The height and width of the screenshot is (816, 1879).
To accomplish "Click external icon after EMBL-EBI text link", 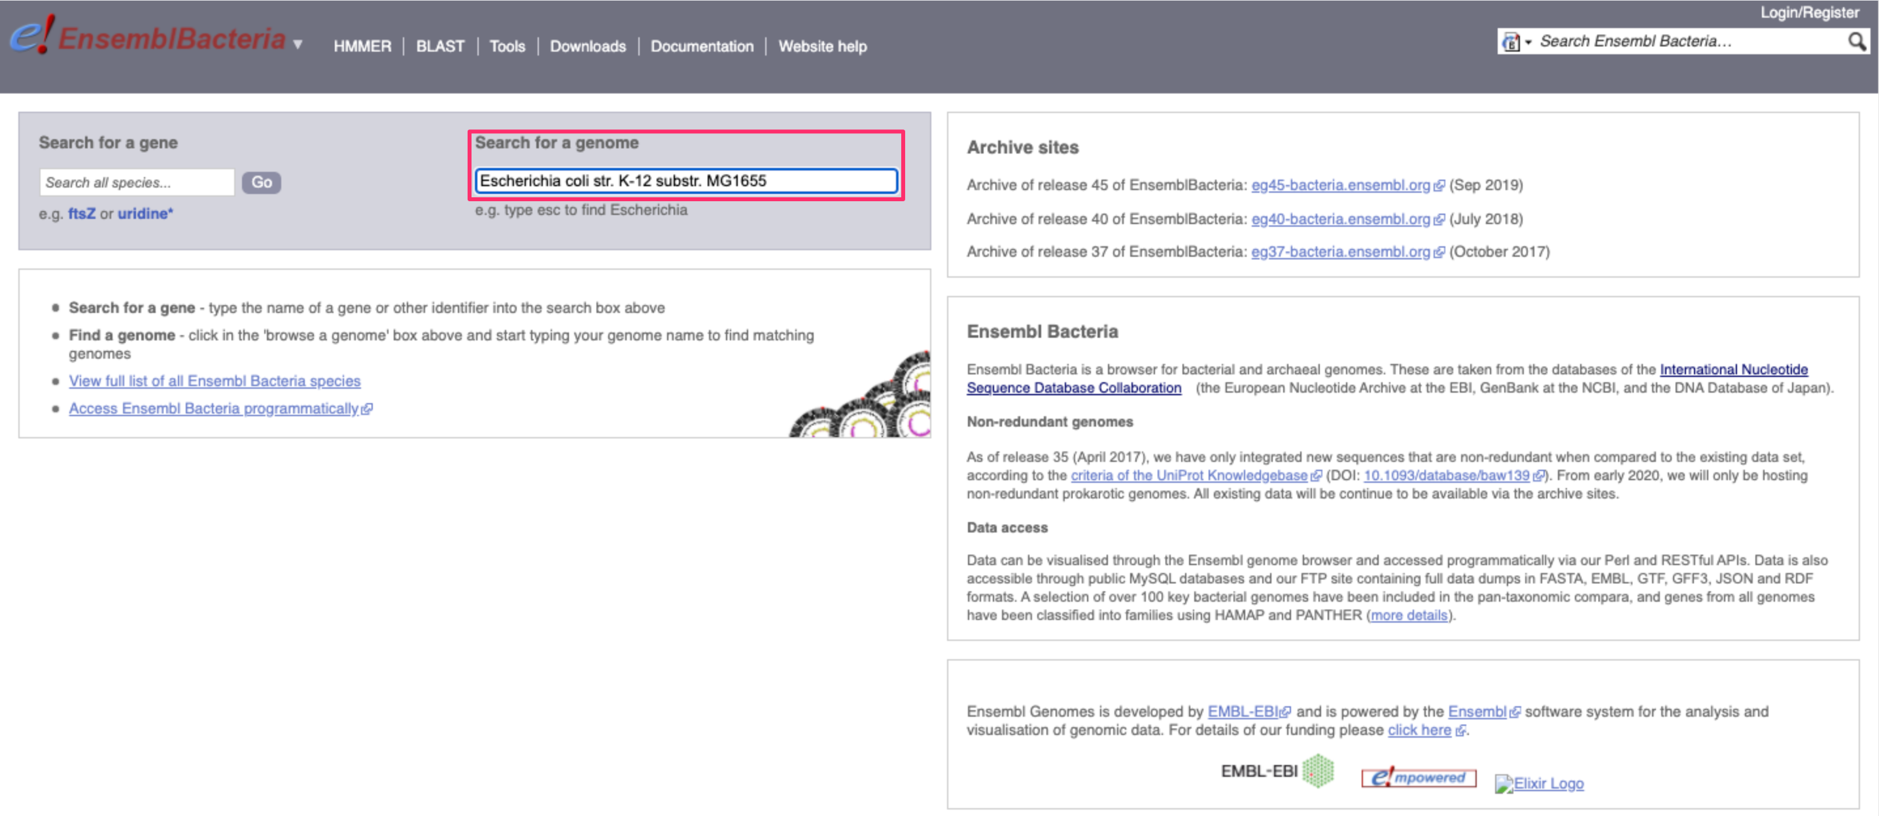I will (x=1285, y=712).
